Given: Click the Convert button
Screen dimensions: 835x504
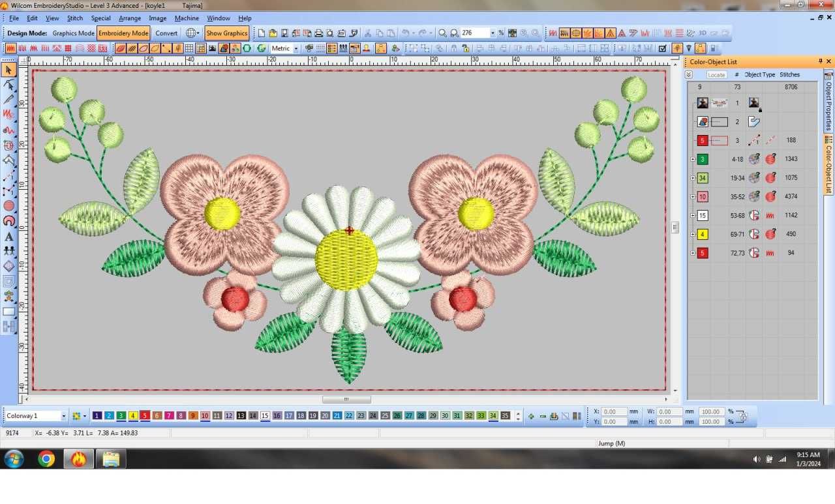Looking at the screenshot, I should click(166, 33).
